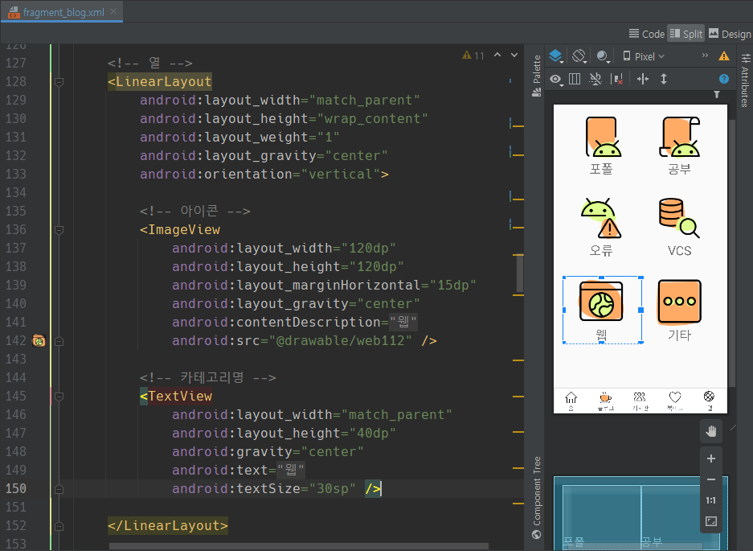This screenshot has width=753, height=551.
Task: Open the night mode selector
Action: tap(603, 56)
